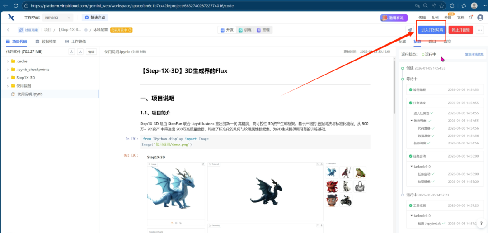Screen dimensions: 488x233
Task: Switch to the 配置 tab
Action: (x=403, y=42)
